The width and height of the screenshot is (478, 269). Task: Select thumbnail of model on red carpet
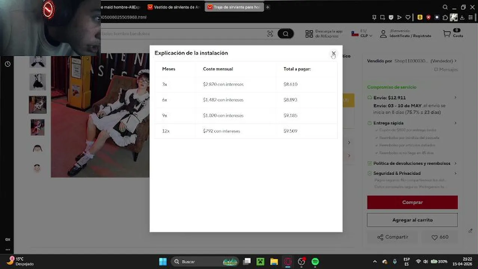(38, 105)
